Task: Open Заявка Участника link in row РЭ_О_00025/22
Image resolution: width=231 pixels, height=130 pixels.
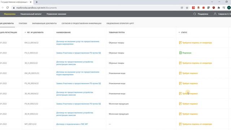Action: (x=79, y=53)
